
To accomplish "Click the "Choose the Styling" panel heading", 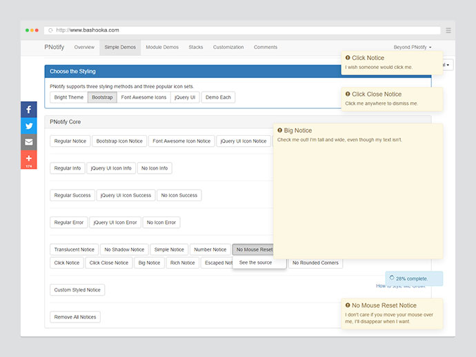I will click(x=72, y=72).
